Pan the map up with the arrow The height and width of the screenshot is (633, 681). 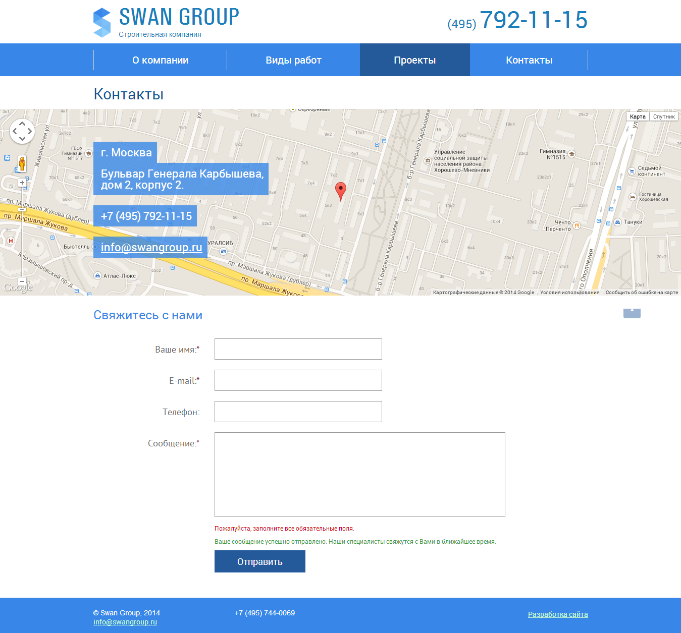coord(22,124)
